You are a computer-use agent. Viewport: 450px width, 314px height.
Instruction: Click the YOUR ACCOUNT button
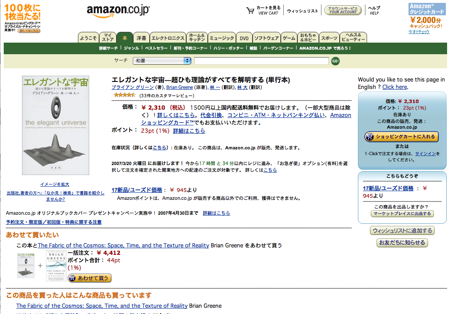(343, 10)
